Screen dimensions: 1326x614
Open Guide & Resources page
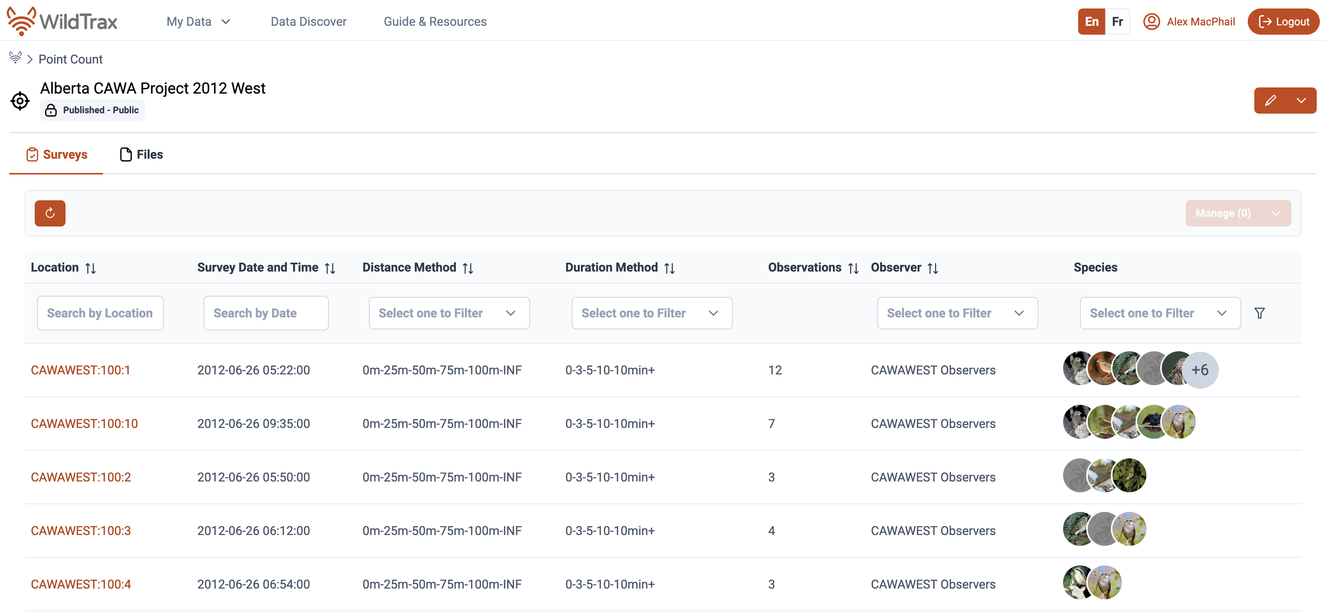(x=435, y=21)
